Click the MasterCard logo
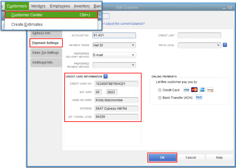This screenshot has width=236, height=168. [x=194, y=90]
